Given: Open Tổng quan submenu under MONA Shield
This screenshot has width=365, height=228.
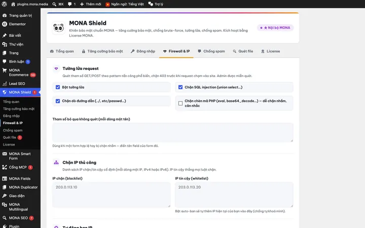Looking at the screenshot, I should [x=11, y=102].
